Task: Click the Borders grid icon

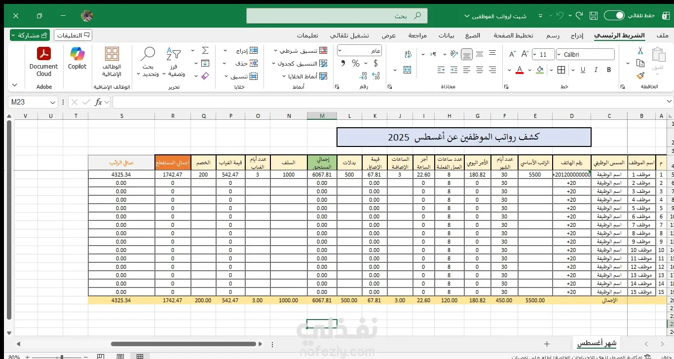Action: click(x=561, y=70)
